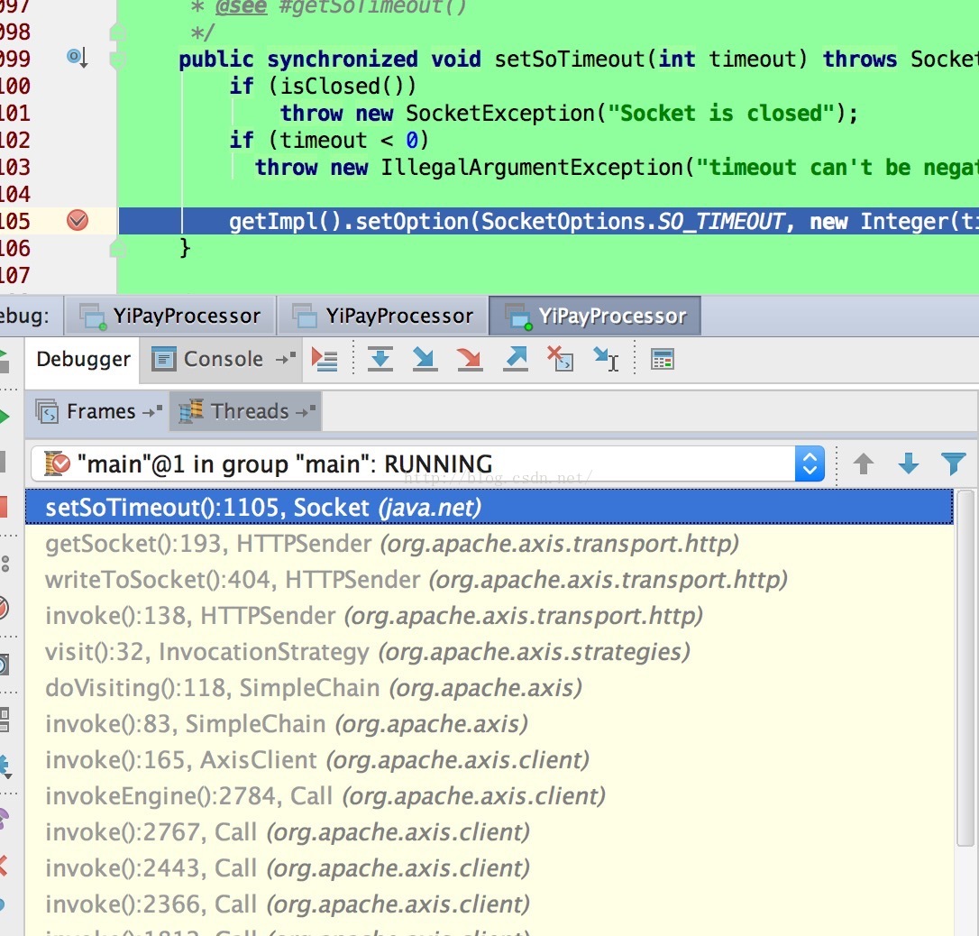Open the thread selector dropdown showing main RUNNING
979x936 pixels.
(x=427, y=463)
